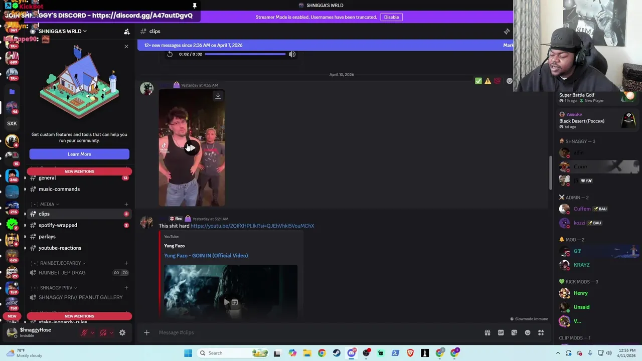Toggle the green checkmark reaction
The width and height of the screenshot is (642, 361).
478,81
